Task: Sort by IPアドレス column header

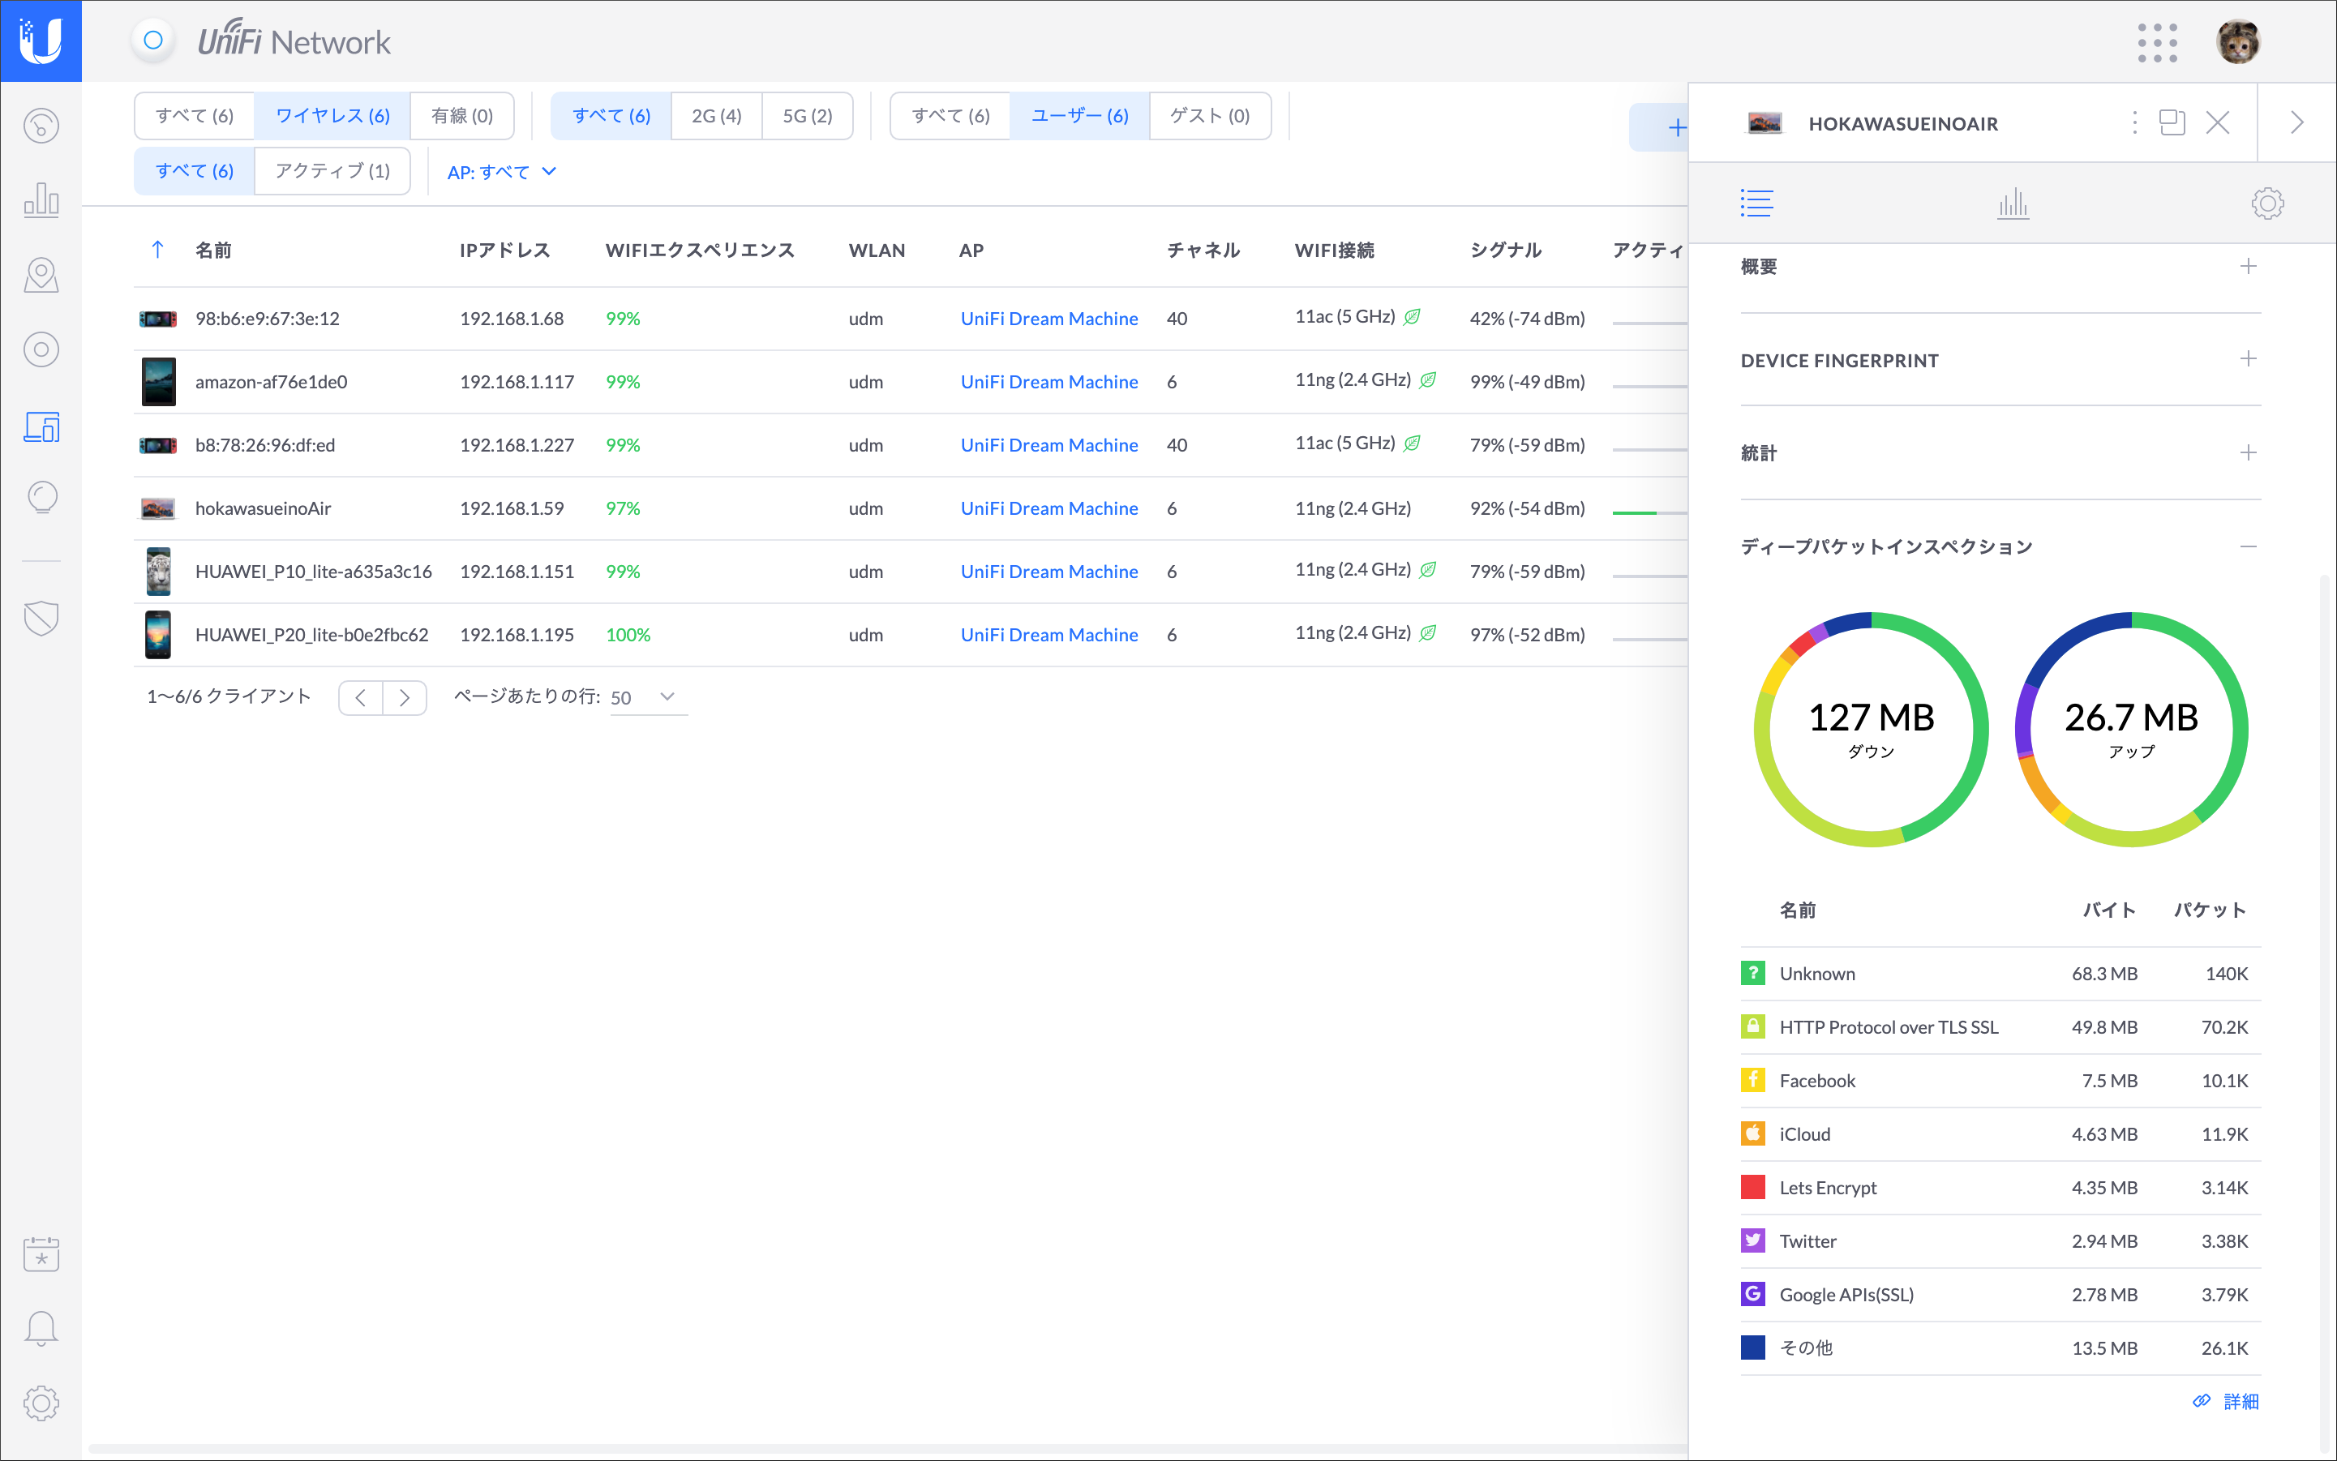Action: click(x=504, y=251)
